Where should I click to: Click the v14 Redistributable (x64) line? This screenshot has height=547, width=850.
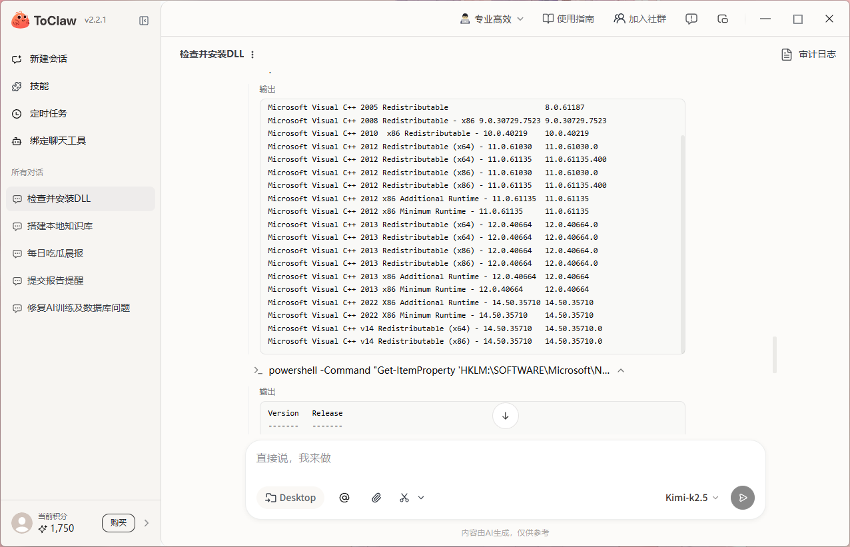435,328
